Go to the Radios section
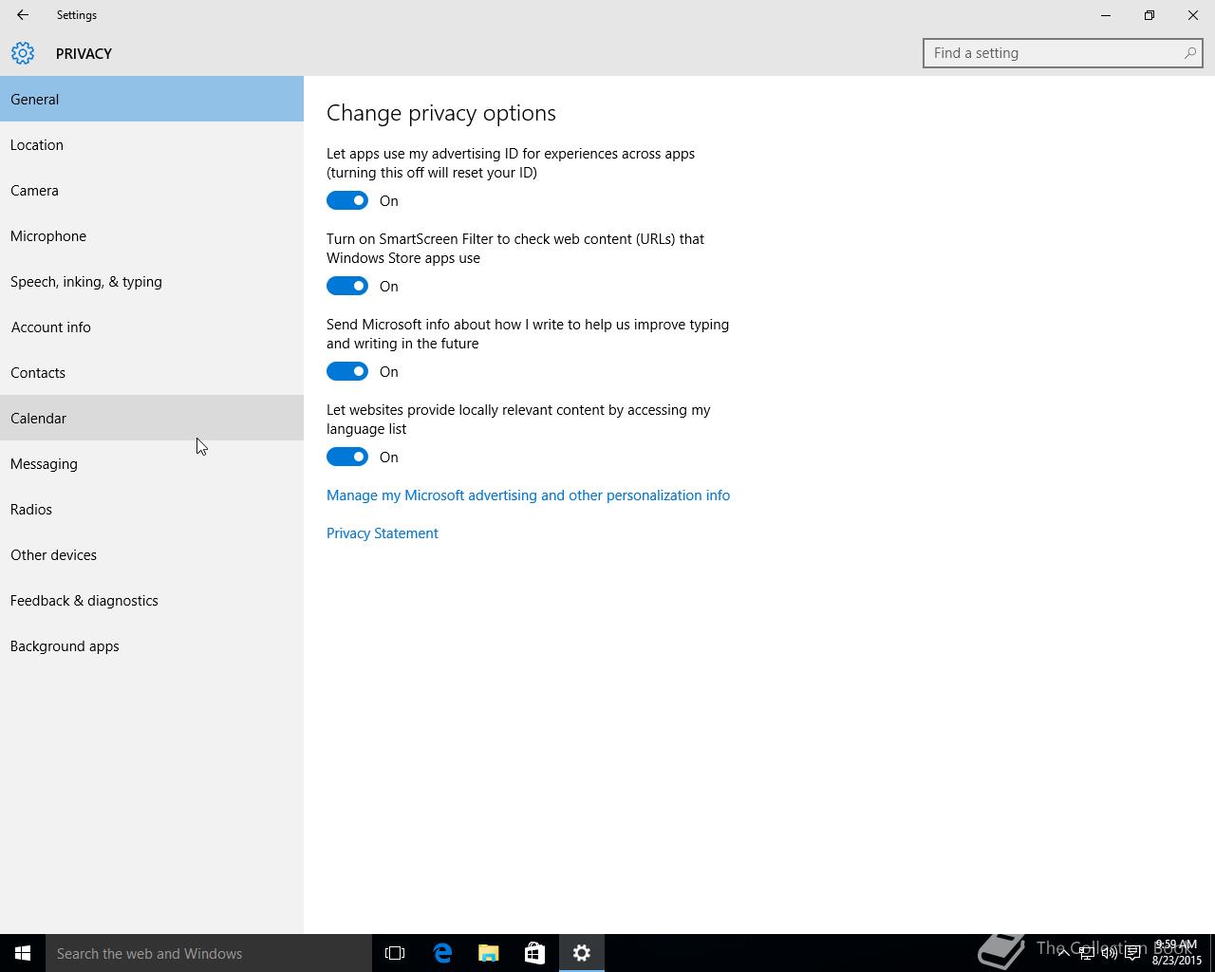1215x972 pixels. (152, 509)
